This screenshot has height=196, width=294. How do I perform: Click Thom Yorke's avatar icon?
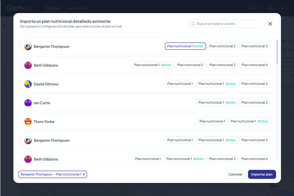(x=28, y=122)
